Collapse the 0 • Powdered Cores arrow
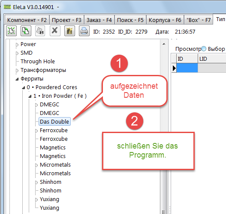The width and height of the screenshot is (226, 214). point(24,88)
